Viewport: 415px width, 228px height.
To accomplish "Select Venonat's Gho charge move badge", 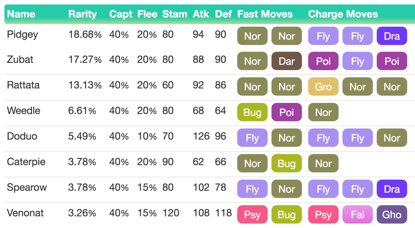I will pos(392,214).
